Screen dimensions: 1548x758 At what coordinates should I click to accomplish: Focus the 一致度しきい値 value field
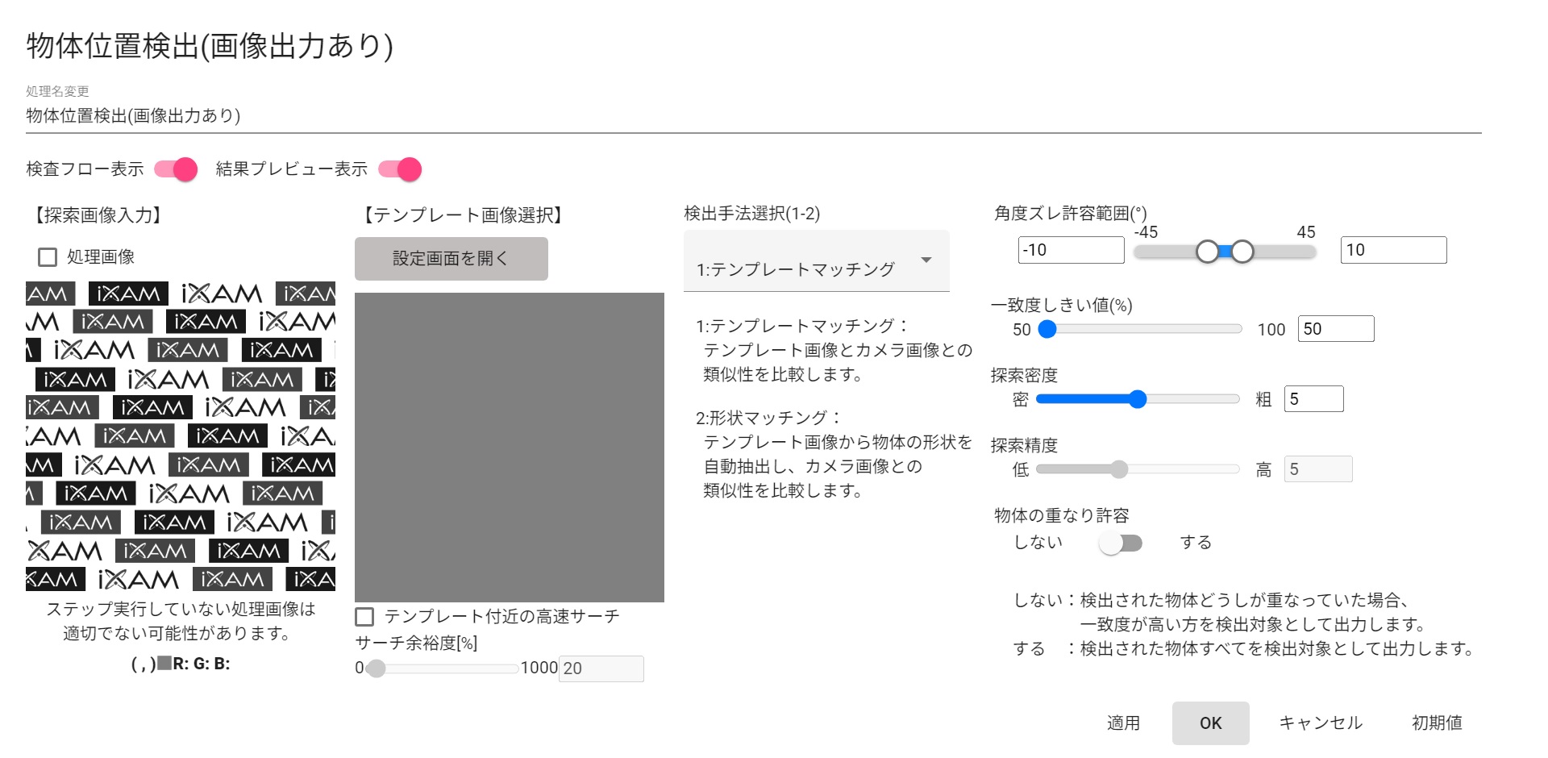point(1335,329)
